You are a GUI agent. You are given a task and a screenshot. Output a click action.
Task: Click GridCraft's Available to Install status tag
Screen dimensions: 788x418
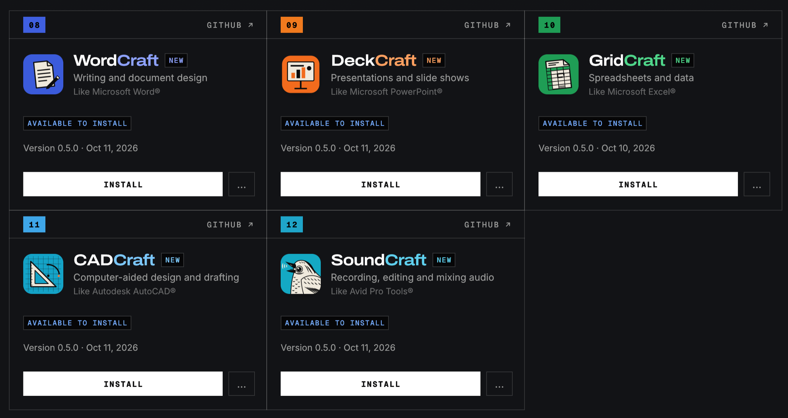tap(592, 123)
